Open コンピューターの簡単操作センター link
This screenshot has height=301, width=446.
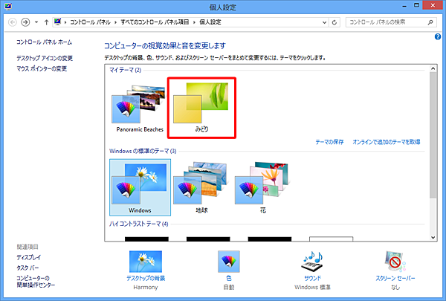36,282
